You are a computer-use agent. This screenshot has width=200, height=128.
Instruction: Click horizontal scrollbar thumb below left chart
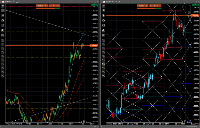coord(95,126)
